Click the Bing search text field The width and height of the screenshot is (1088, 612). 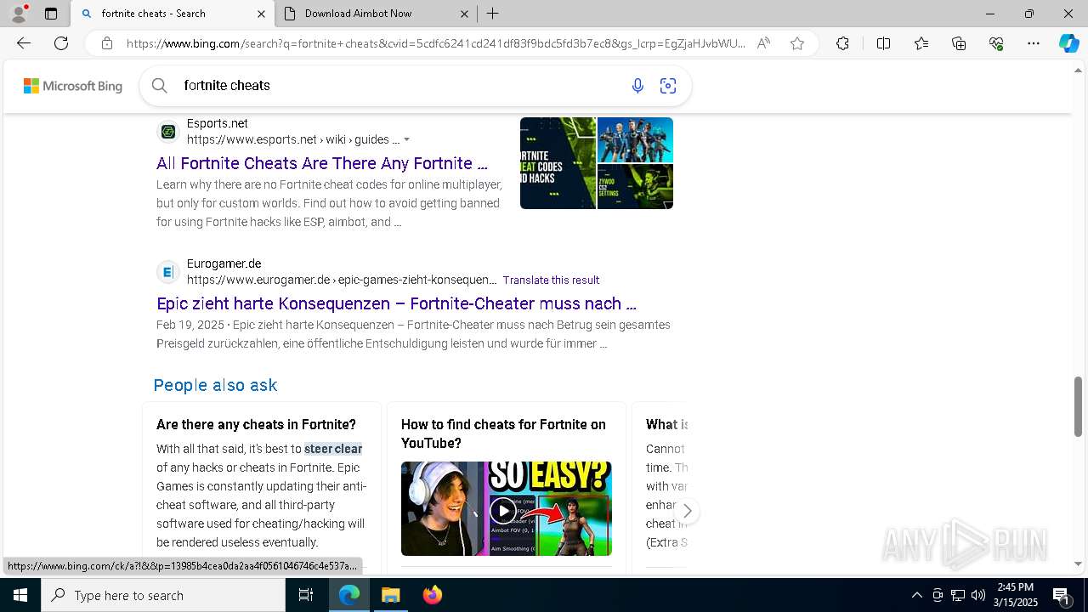pyautogui.click(x=399, y=85)
